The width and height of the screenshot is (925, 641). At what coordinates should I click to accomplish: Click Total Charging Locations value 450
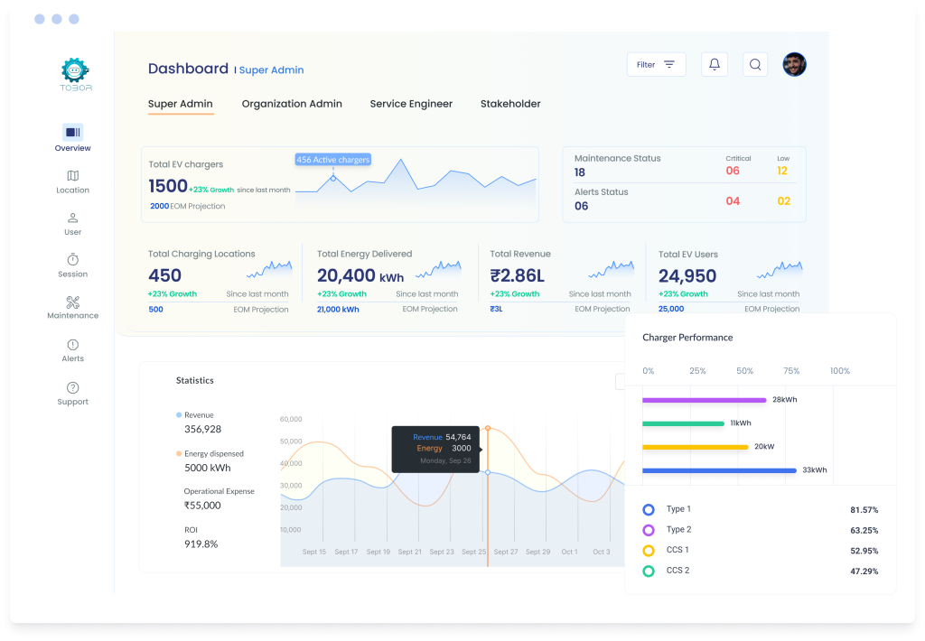click(x=164, y=275)
